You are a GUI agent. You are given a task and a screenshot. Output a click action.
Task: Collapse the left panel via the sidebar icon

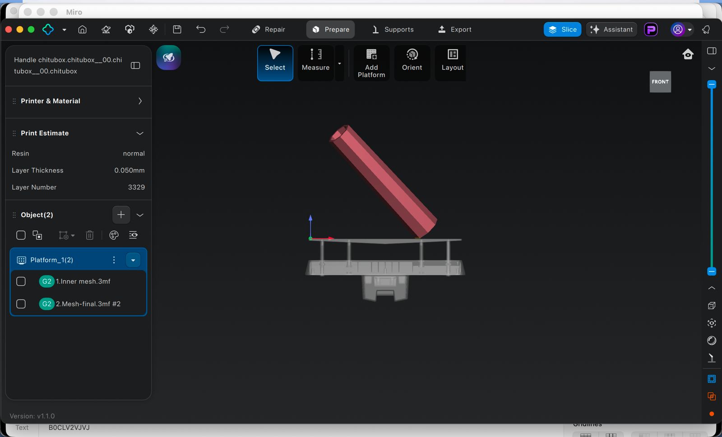(135, 66)
